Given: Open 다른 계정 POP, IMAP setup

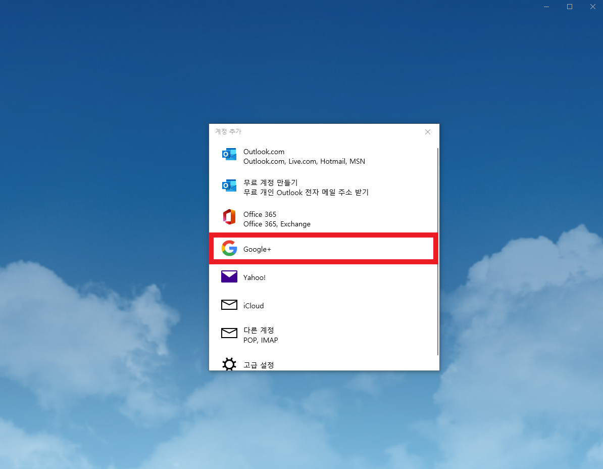Looking at the screenshot, I should pyautogui.click(x=323, y=335).
